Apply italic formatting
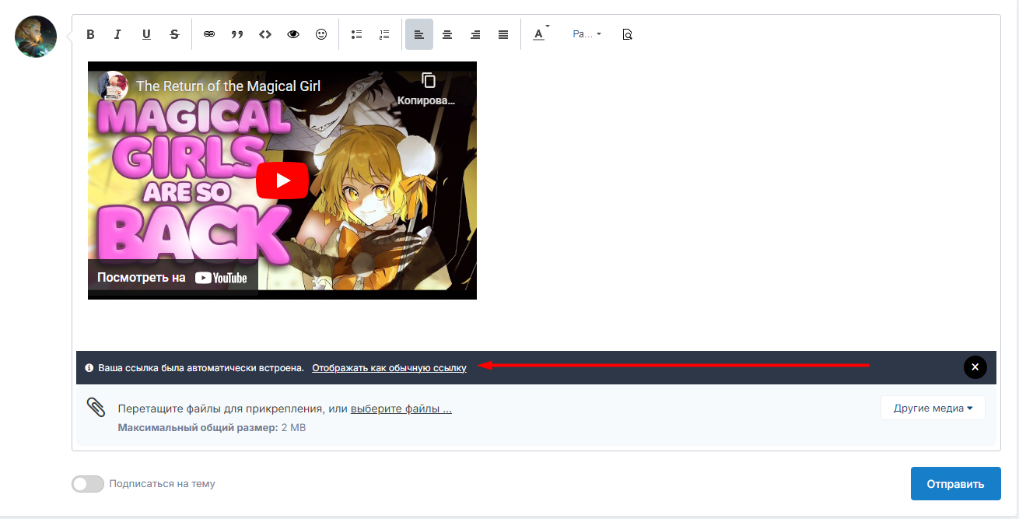 117,33
